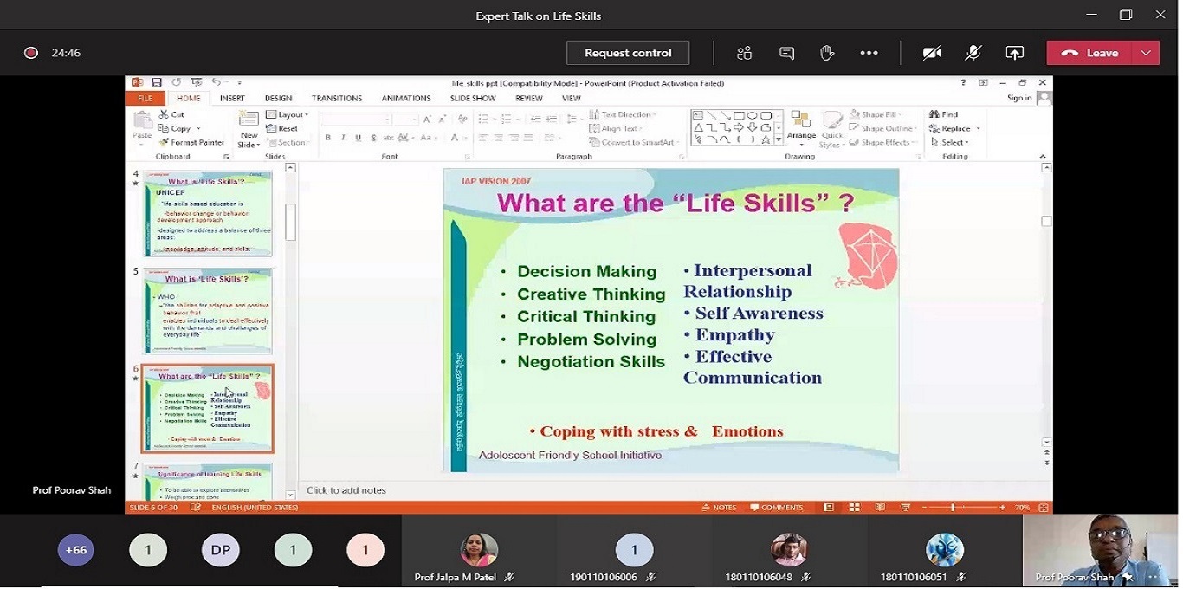Leave the meeting
1183x589 pixels.
tap(1090, 53)
